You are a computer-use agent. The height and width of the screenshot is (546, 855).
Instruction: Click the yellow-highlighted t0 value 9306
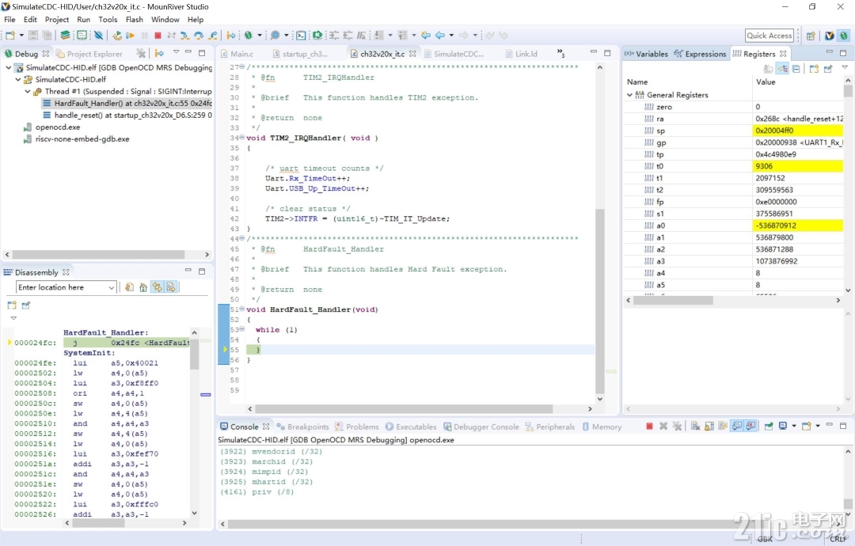tap(798, 166)
